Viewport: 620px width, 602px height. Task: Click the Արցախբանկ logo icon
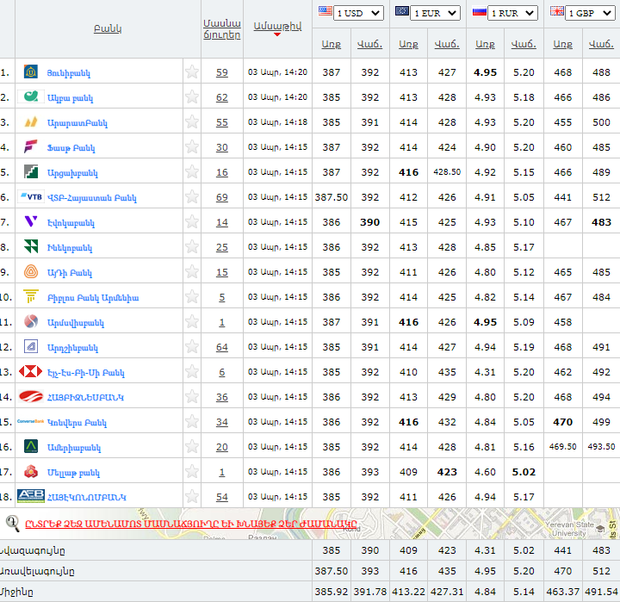point(31,171)
